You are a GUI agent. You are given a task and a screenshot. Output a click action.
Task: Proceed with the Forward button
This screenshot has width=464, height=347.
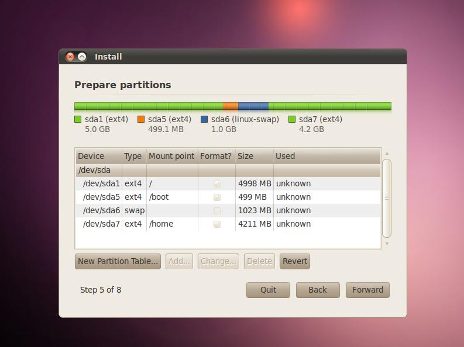pyautogui.click(x=367, y=290)
